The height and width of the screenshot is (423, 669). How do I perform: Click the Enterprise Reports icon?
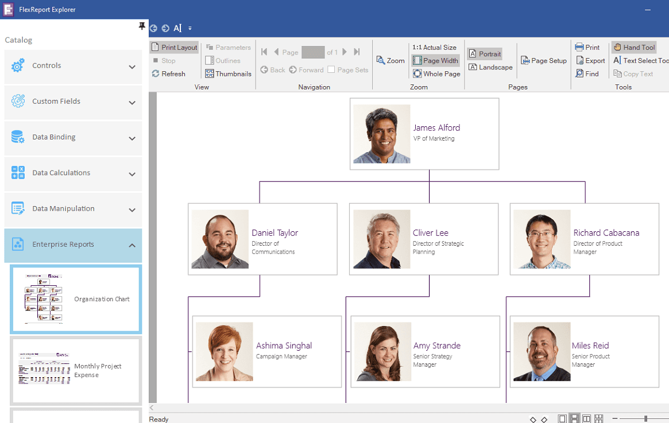(x=18, y=245)
